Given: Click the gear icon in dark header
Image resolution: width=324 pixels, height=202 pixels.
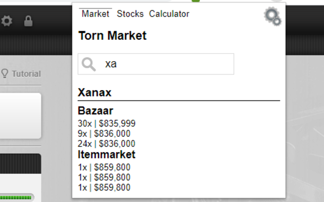Looking at the screenshot, I should coord(7,21).
